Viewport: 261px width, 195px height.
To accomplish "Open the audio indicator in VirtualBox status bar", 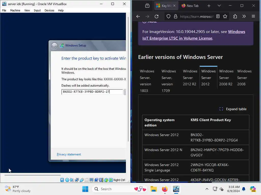I will click(72, 180).
